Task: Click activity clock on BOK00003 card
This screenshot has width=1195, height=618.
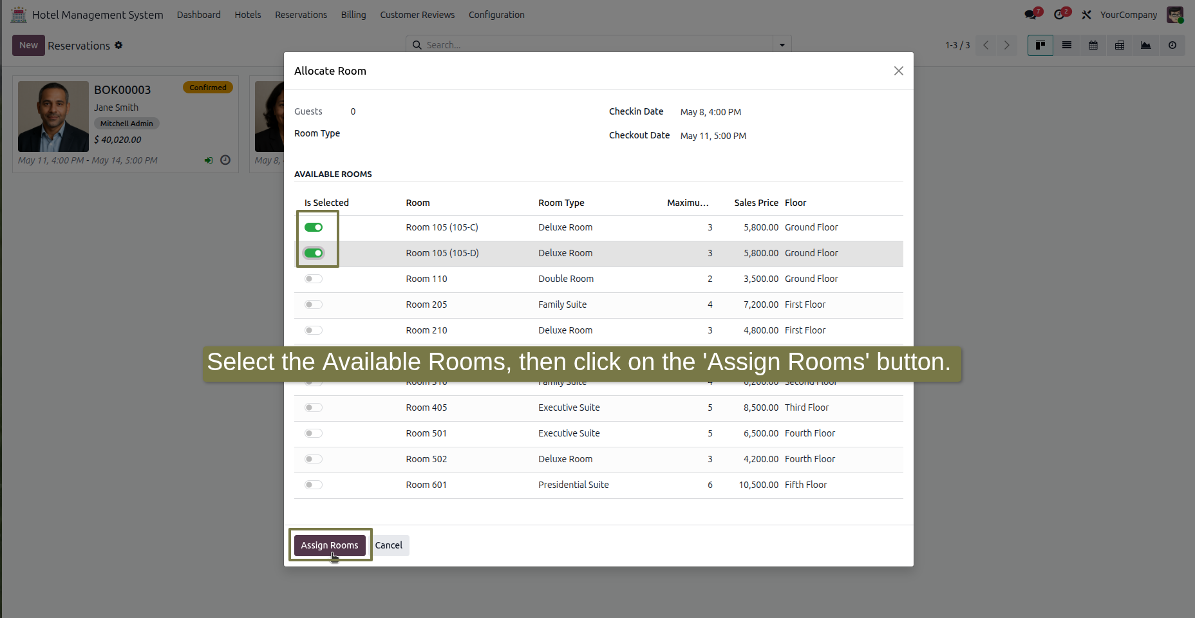Action: 225,160
